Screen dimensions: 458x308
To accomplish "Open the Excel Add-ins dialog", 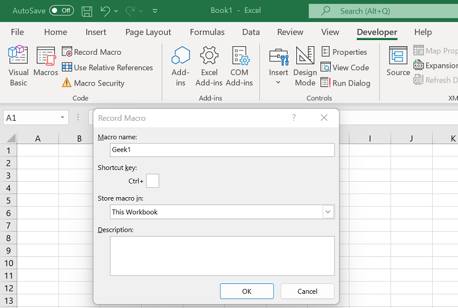I will tap(209, 65).
